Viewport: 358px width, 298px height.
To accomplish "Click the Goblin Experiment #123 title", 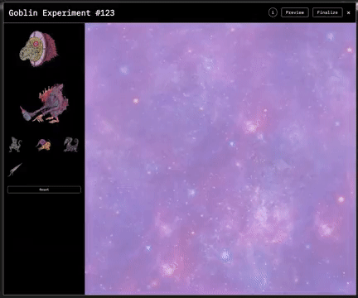I will click(61, 12).
